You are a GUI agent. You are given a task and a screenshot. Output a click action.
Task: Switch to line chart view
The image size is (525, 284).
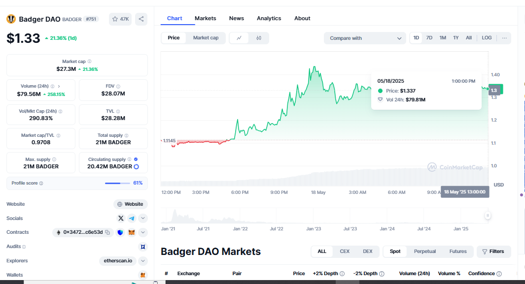239,38
